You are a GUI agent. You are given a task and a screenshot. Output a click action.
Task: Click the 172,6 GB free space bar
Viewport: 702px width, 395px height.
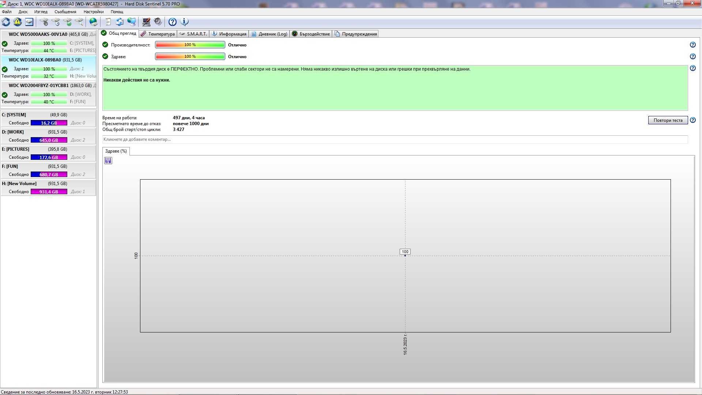[49, 157]
